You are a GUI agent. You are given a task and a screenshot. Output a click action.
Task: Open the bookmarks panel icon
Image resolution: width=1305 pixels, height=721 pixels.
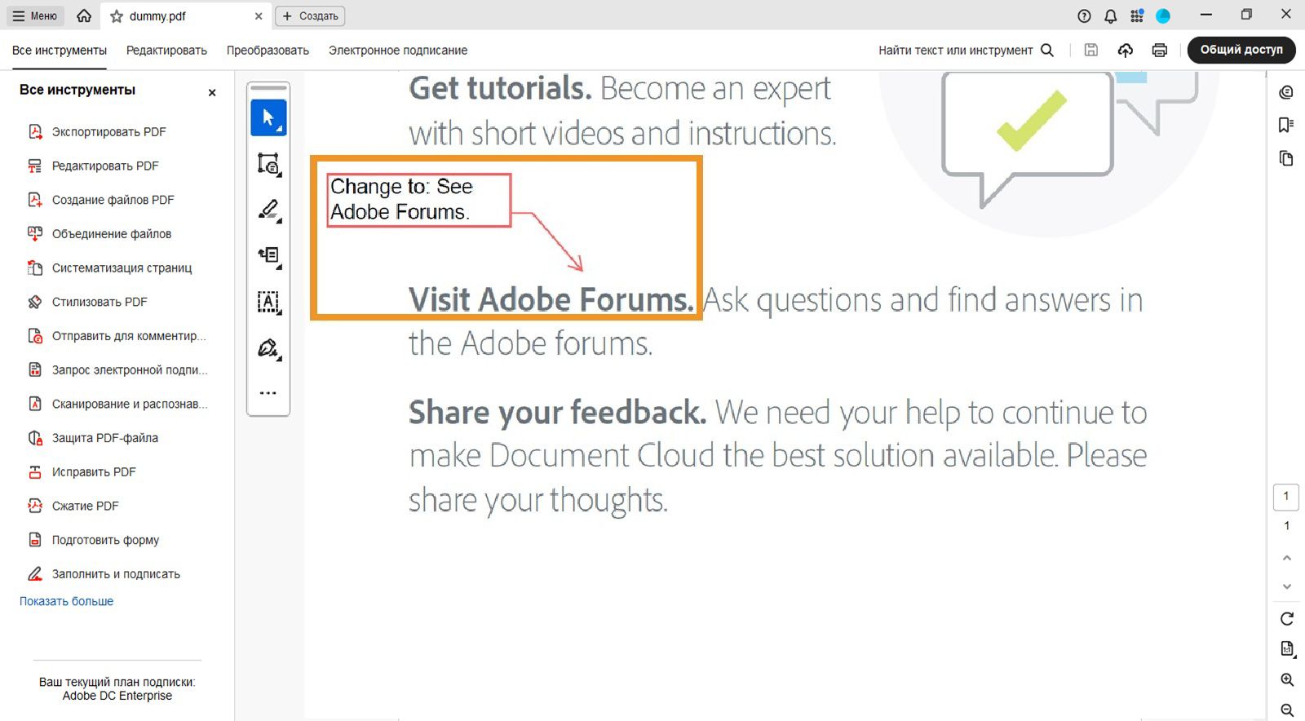pyautogui.click(x=1286, y=125)
